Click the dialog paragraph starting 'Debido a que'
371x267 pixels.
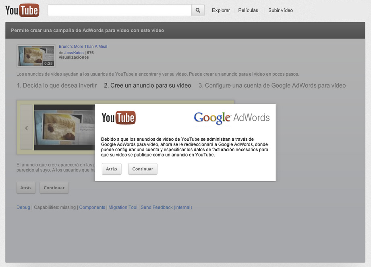pos(184,147)
